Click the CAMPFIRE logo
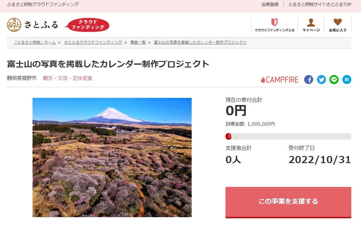The width and height of the screenshot is (361, 230). (279, 80)
